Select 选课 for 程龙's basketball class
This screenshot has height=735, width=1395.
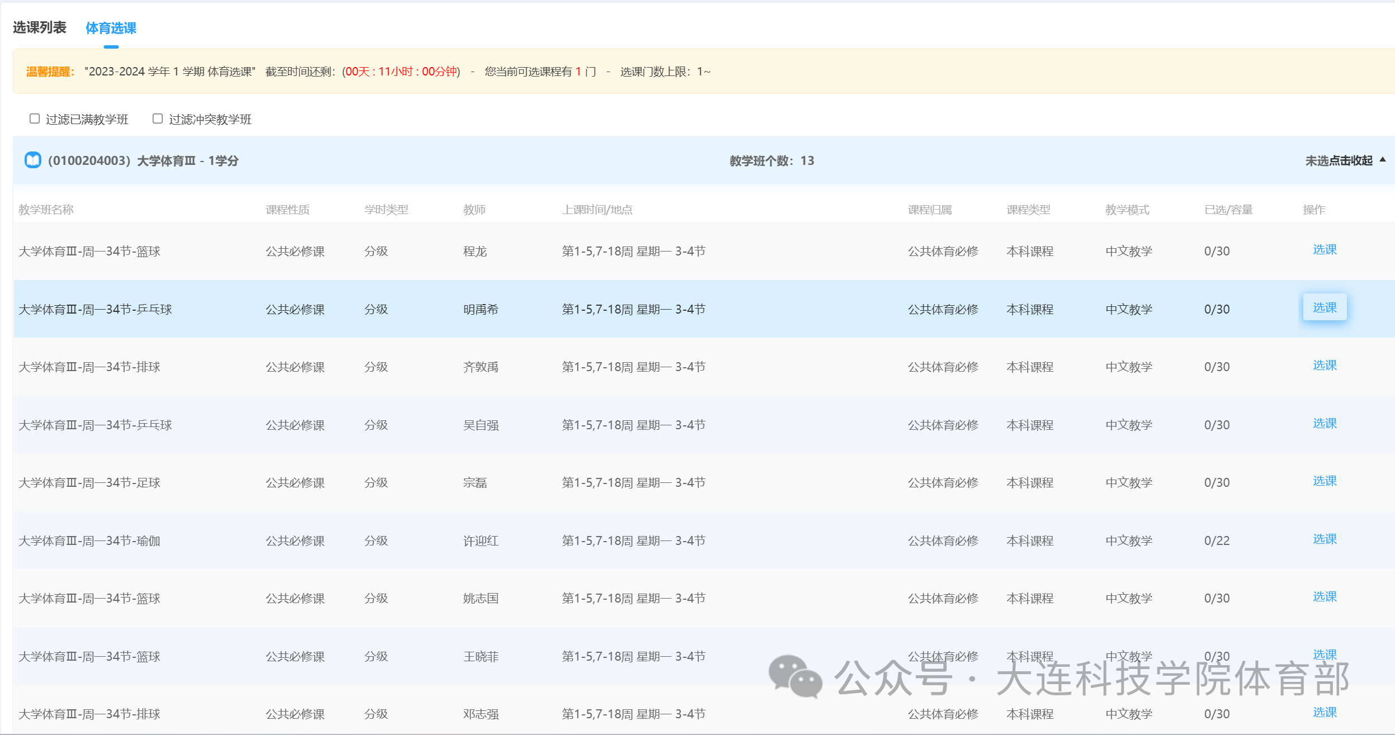(x=1324, y=250)
